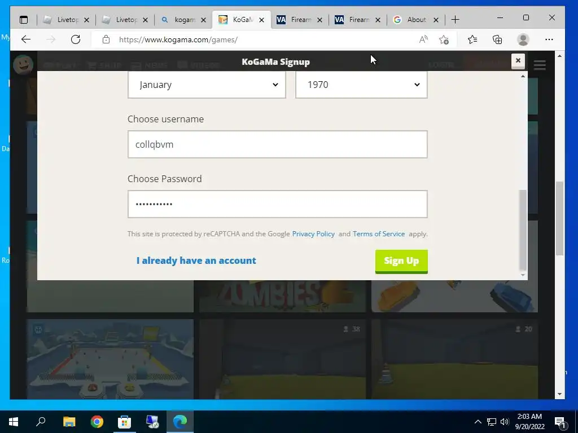Viewport: 578px width, 433px height.
Task: Open the taskbar clock showing 2:03 AM
Action: 529,422
